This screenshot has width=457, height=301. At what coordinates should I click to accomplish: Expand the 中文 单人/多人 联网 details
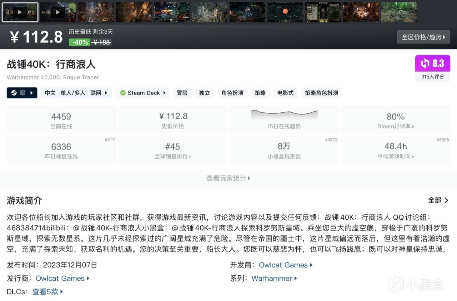[76, 93]
